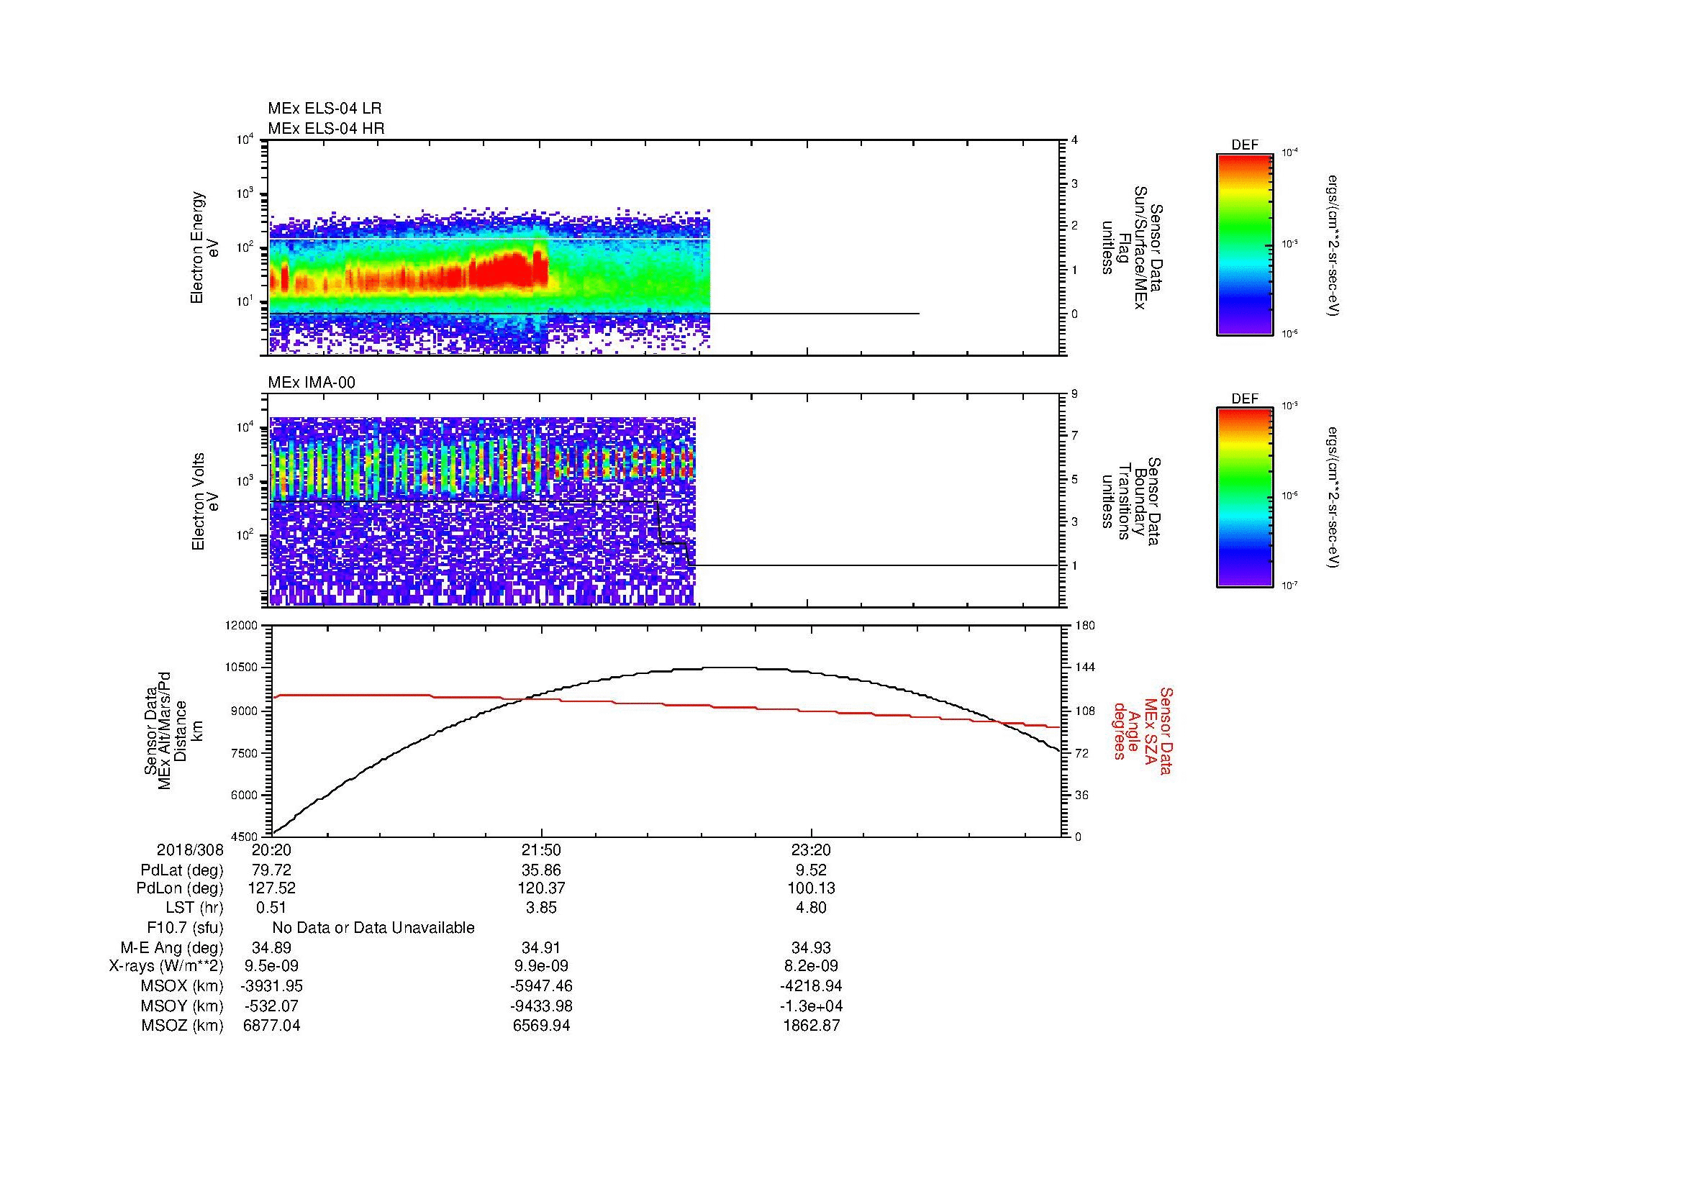This screenshot has height=1189, width=1683.
Task: Click the Electron Energy eV axis label
Action: 205,247
